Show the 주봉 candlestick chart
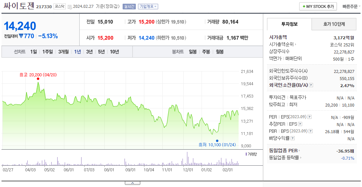 pyautogui.click(x=206, y=52)
